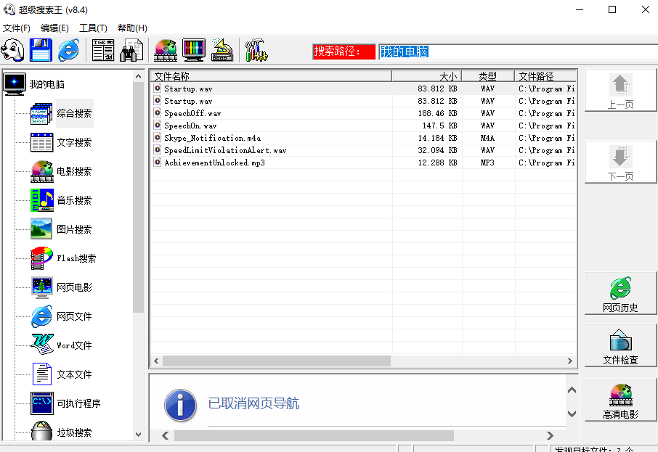Open Word文件 in the sidebar

click(74, 345)
